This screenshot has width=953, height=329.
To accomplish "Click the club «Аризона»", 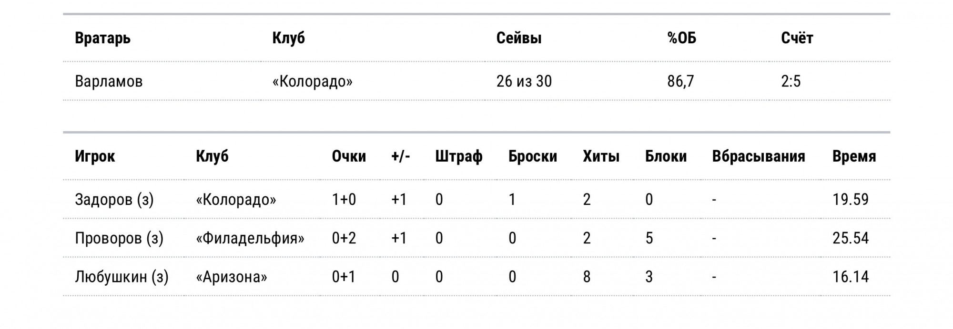I will (231, 277).
